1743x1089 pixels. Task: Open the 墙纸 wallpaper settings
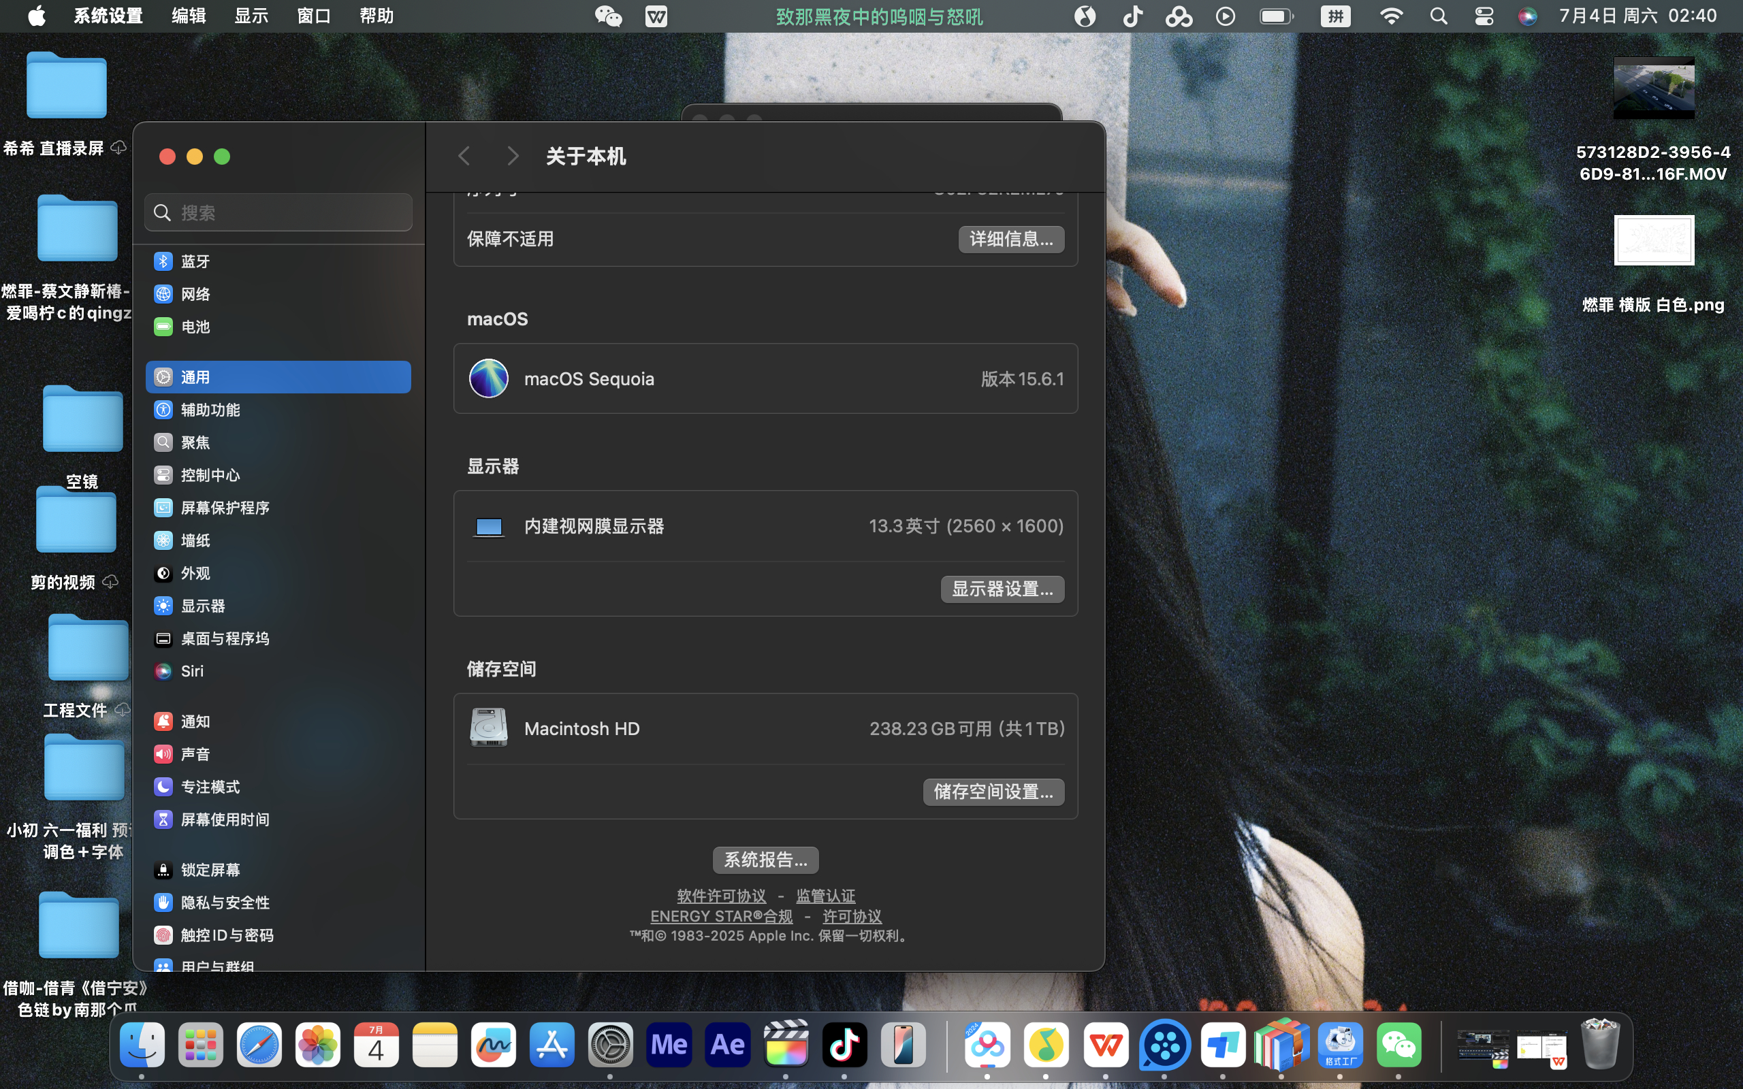click(278, 540)
